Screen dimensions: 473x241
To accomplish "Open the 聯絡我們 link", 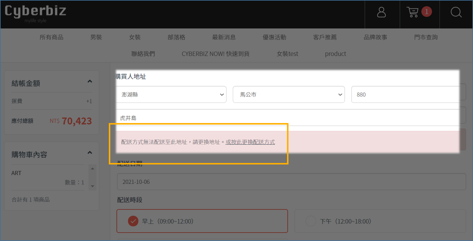I will point(143,54).
